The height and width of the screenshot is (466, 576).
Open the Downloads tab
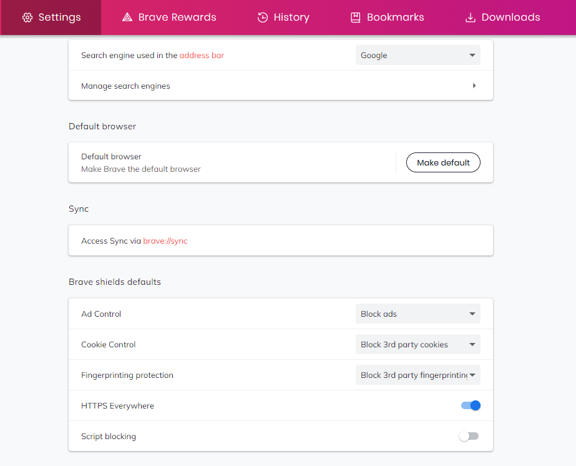tap(503, 17)
